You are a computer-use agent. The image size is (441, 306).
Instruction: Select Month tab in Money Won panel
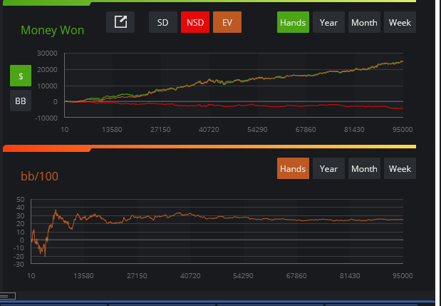pyautogui.click(x=364, y=22)
